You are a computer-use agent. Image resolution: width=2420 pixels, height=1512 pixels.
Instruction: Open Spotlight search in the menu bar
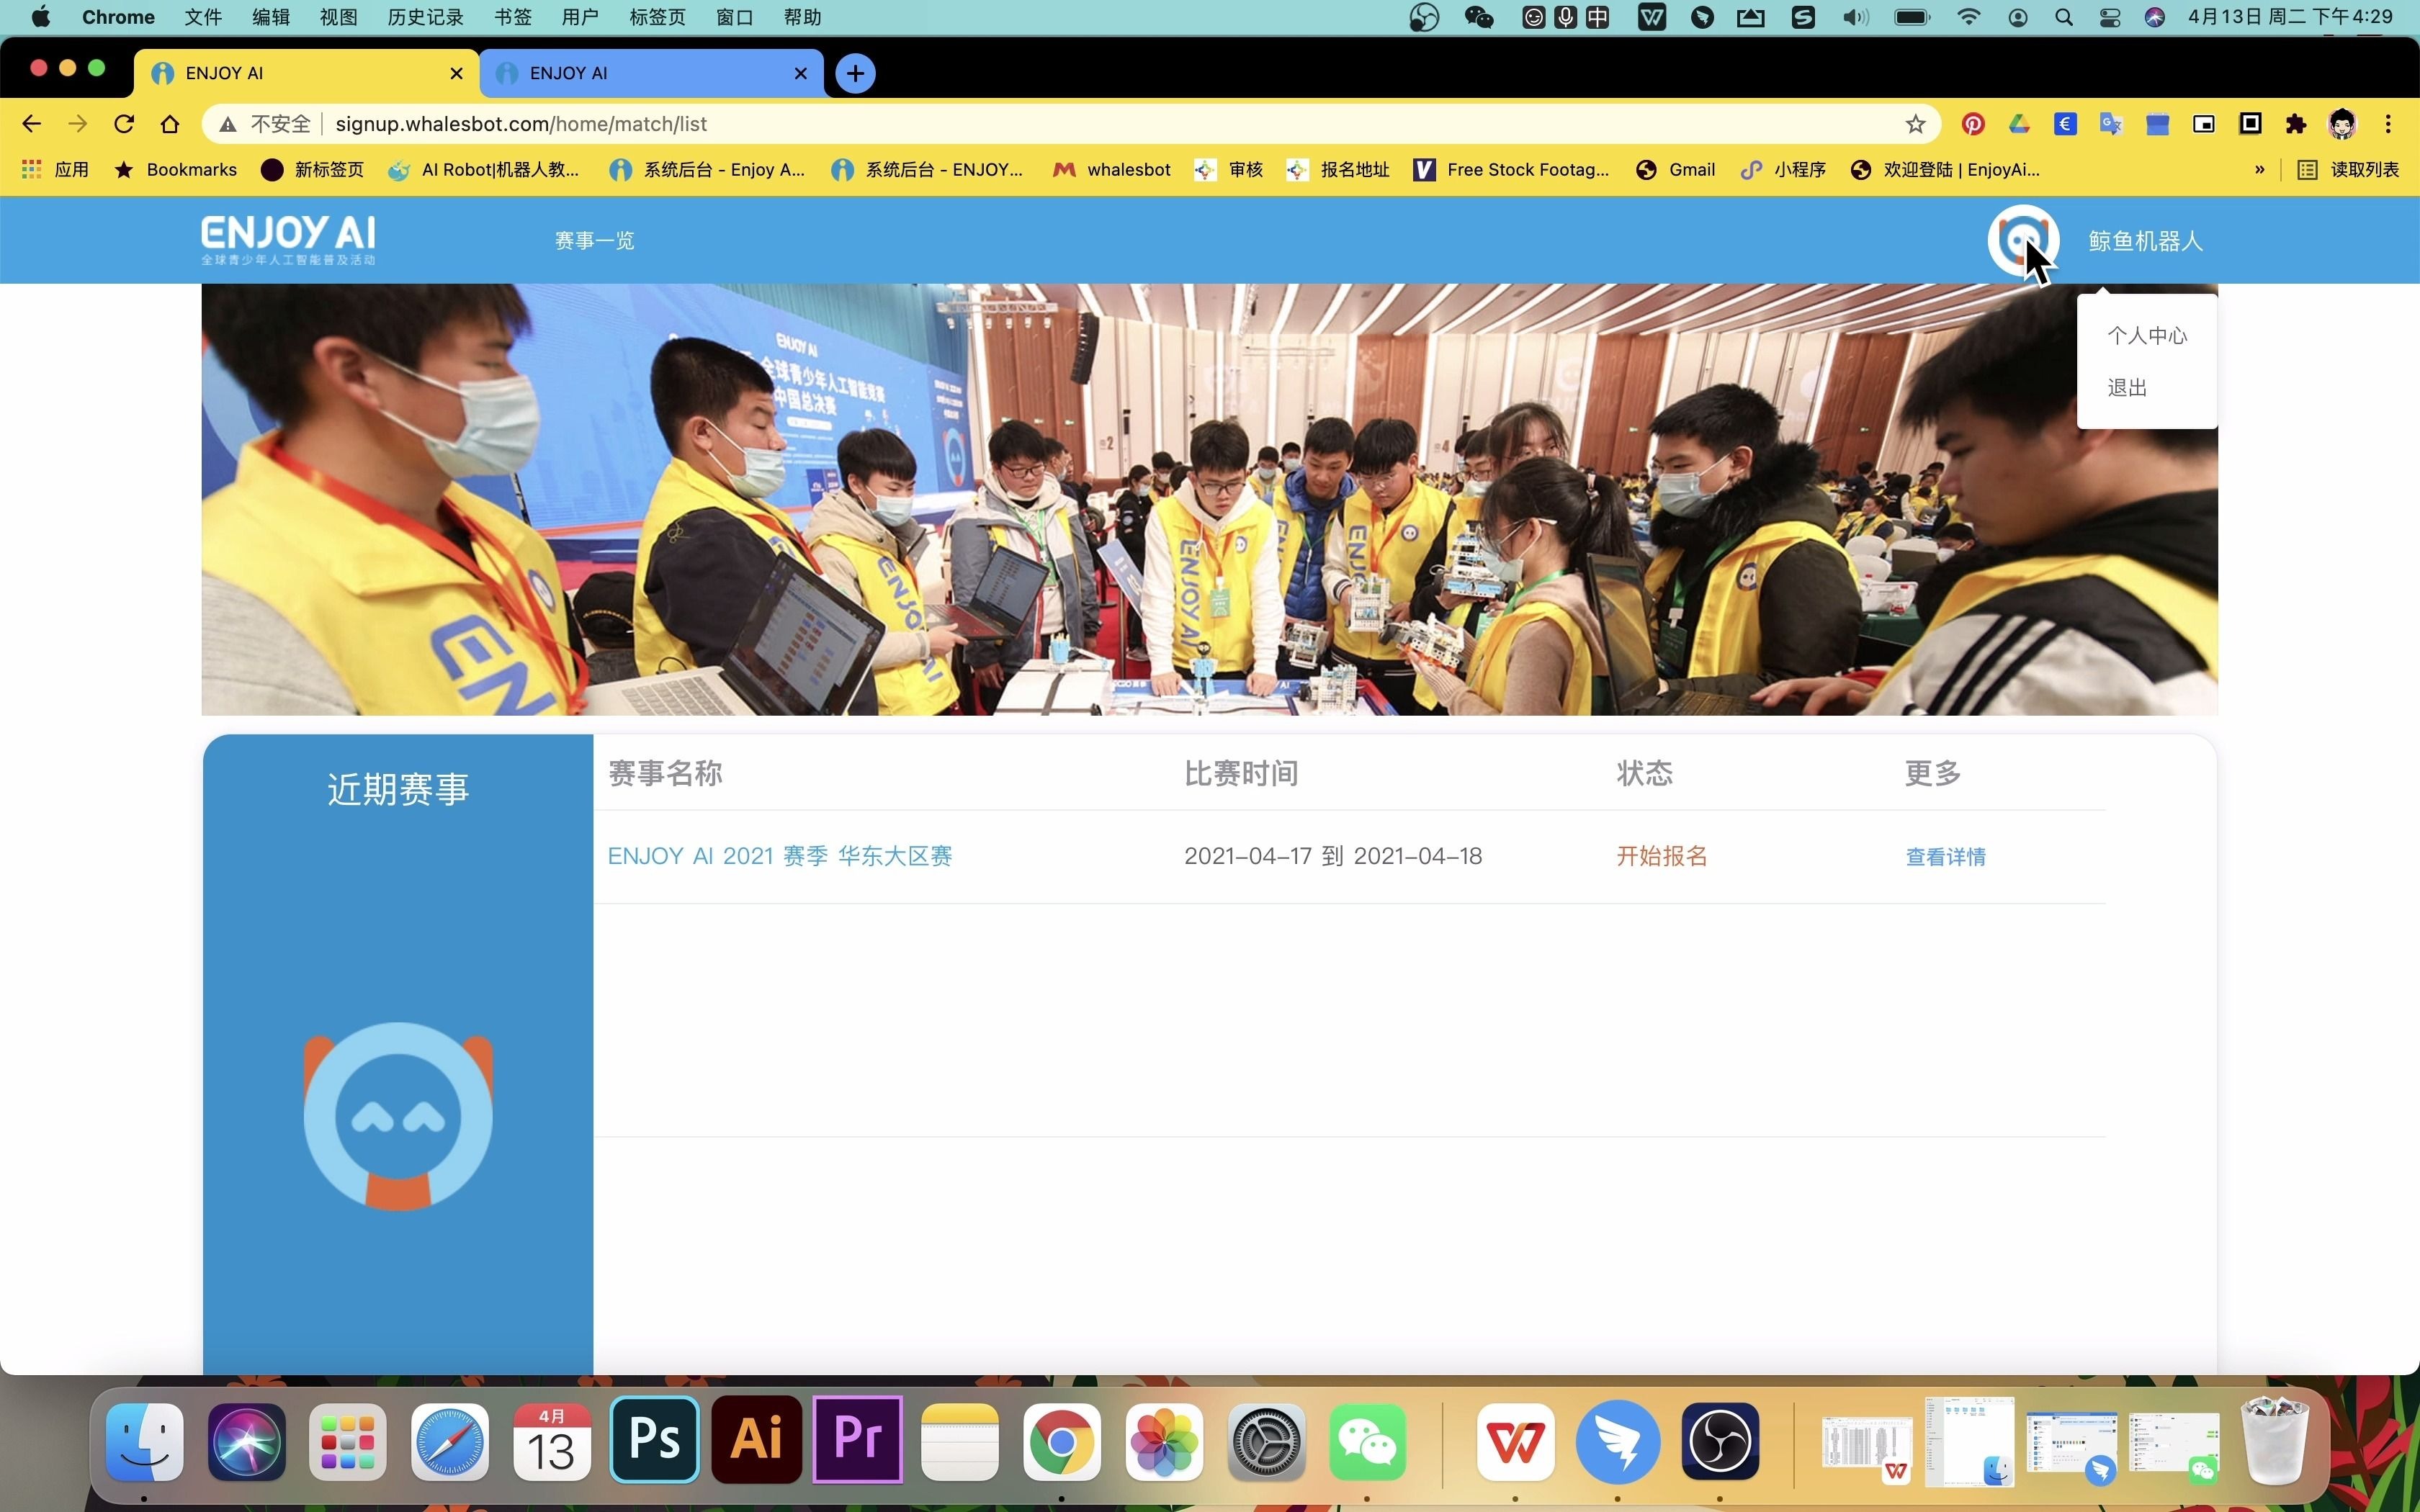click(x=2063, y=17)
